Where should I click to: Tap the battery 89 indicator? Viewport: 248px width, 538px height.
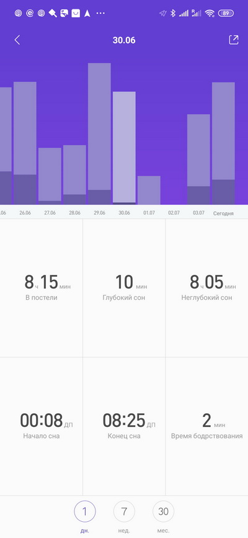[225, 14]
